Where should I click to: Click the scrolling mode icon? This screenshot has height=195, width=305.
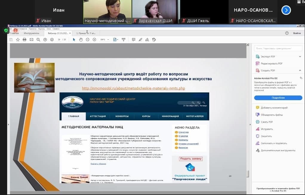click(x=124, y=40)
